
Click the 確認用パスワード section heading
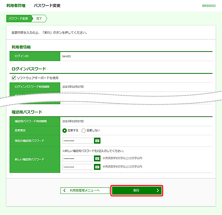pyautogui.click(x=27, y=112)
